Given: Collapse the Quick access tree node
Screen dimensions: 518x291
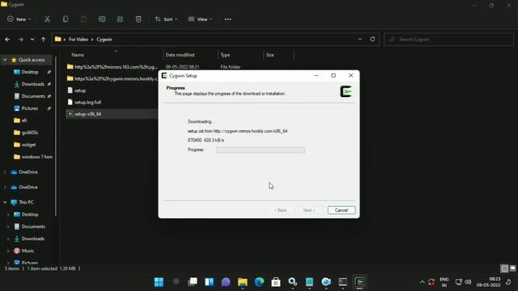Looking at the screenshot, I should [x=5, y=60].
